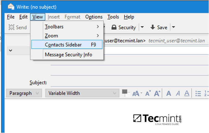This screenshot has height=133, width=209.
Task: Choose the font size picker icon
Action: [137, 93]
